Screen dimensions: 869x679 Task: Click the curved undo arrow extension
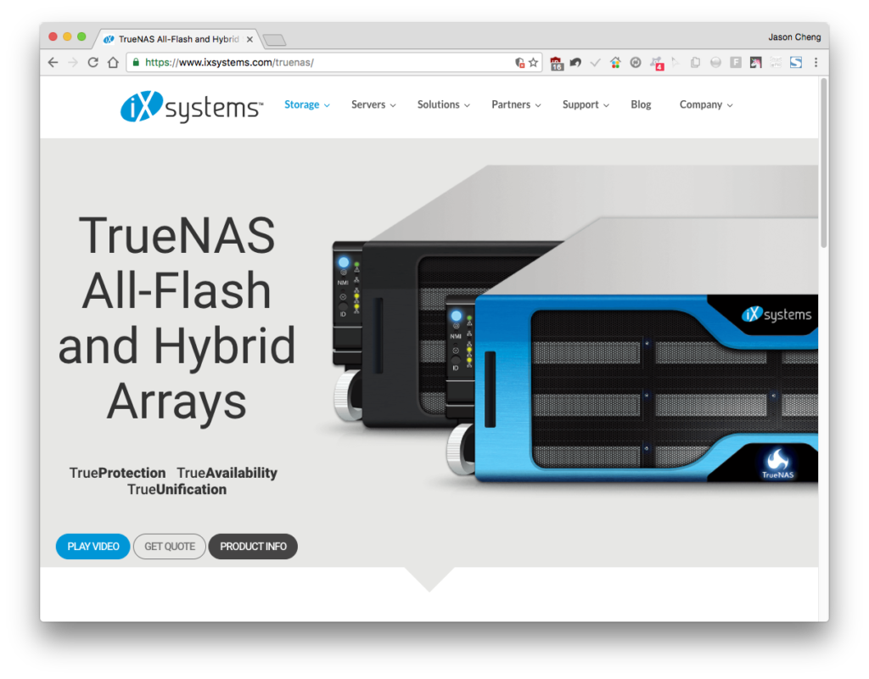[x=576, y=63]
